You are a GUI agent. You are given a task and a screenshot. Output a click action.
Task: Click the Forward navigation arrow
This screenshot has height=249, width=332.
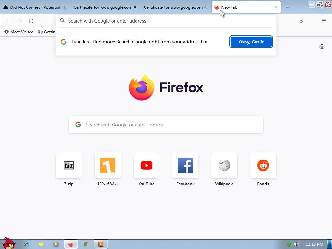19,21
